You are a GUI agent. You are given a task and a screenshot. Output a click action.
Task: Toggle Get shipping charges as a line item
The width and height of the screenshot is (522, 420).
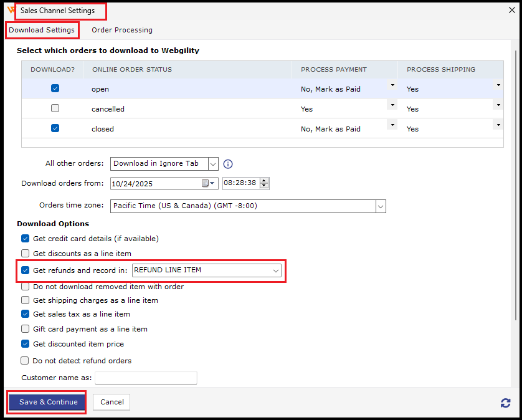pos(25,300)
